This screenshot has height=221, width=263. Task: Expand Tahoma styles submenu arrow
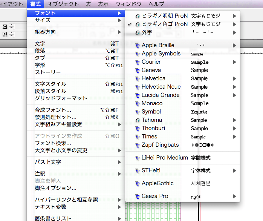tap(234, 120)
